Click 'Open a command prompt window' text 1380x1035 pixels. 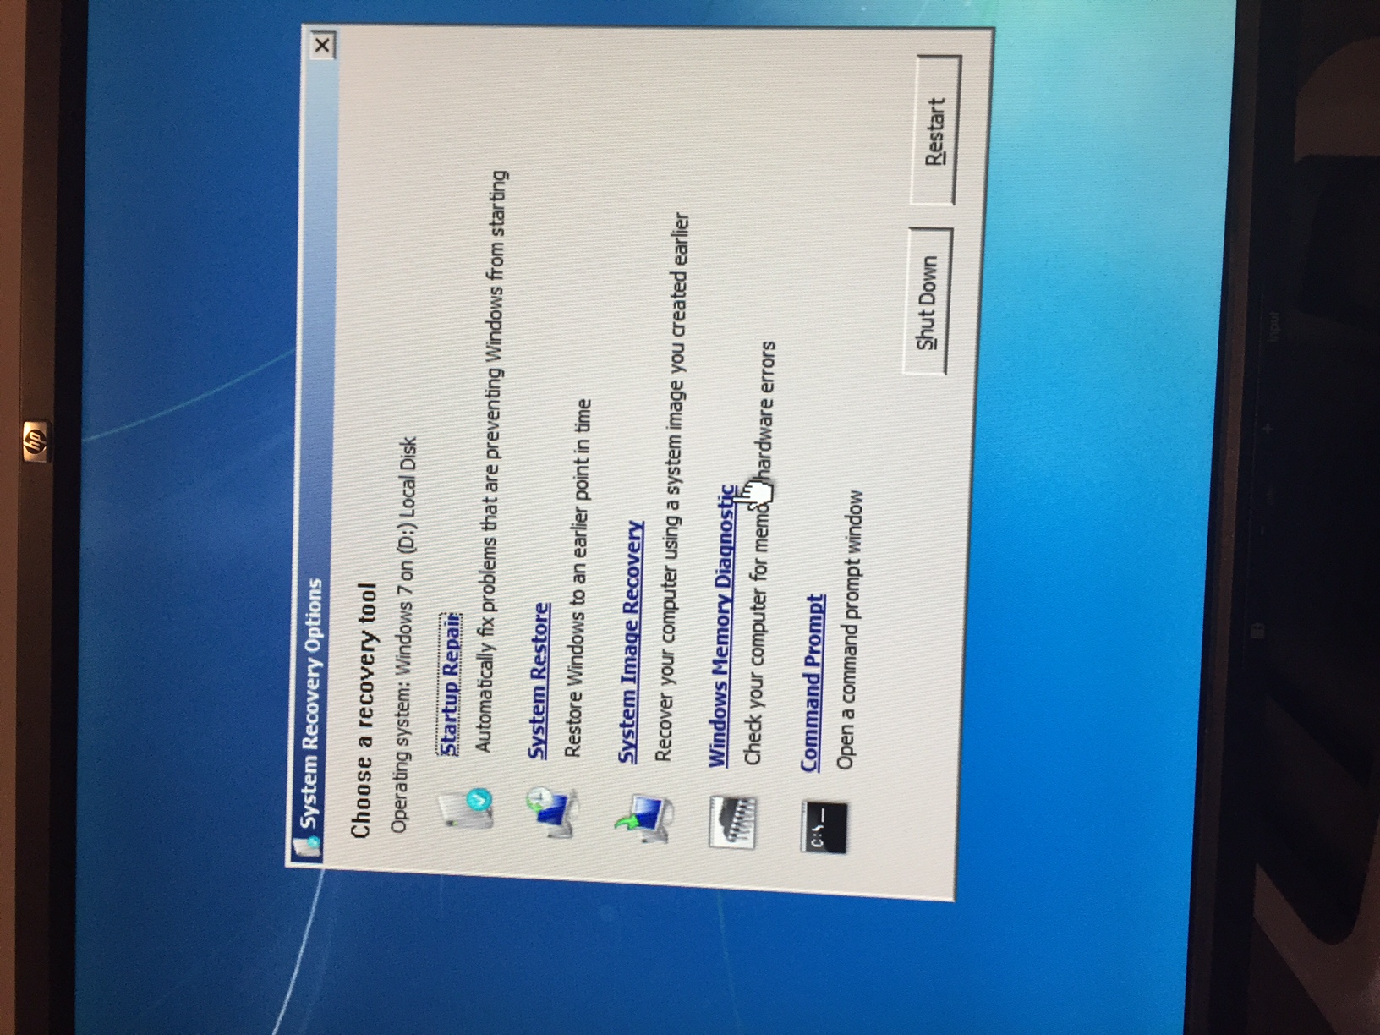851,630
